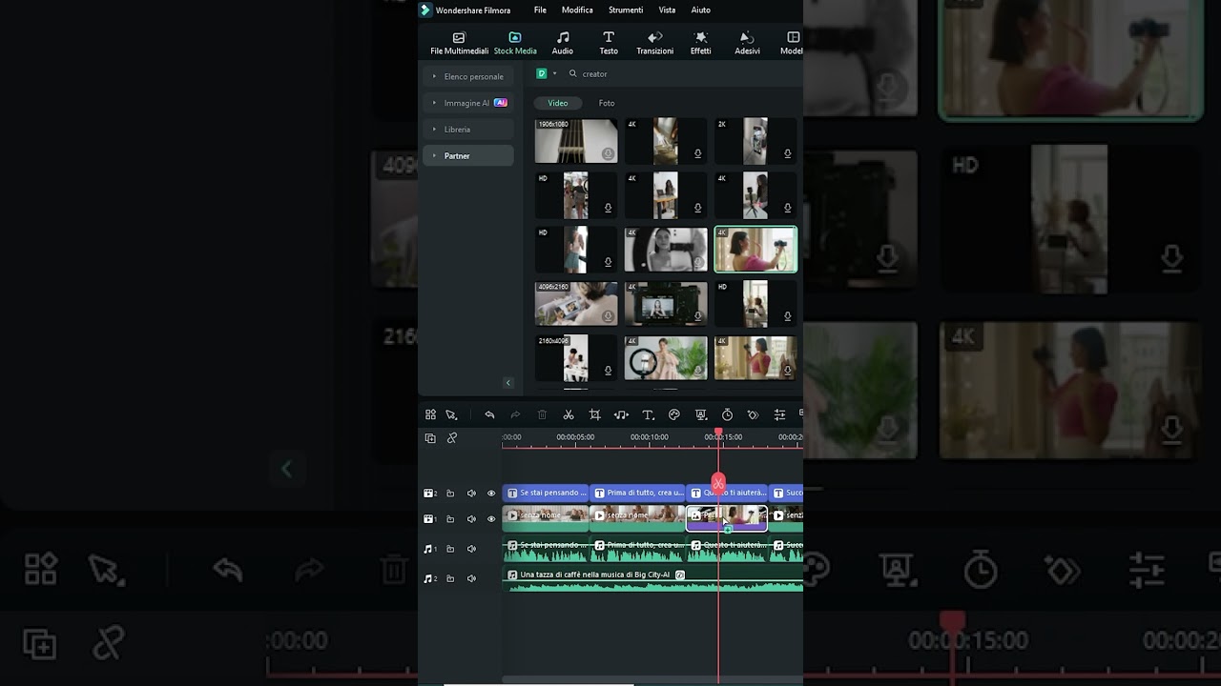Hide video track 1 with eye icon
Screen dimensions: 1221x686
pos(491,519)
